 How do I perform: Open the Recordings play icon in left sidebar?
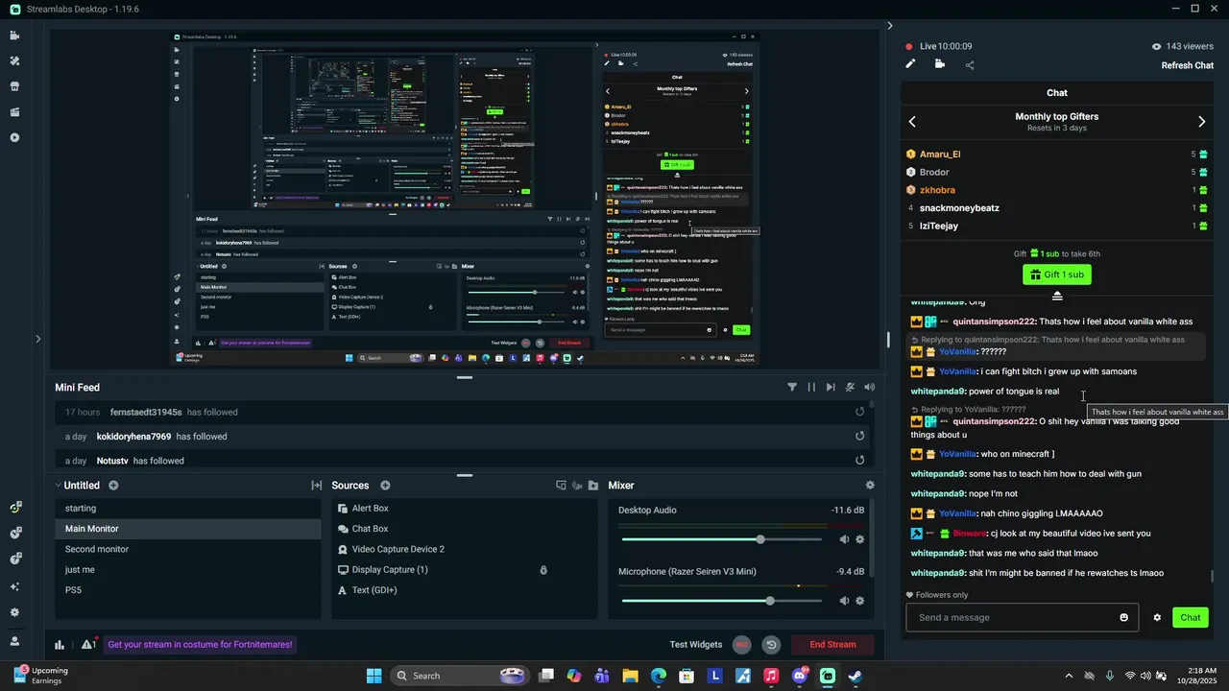point(14,137)
